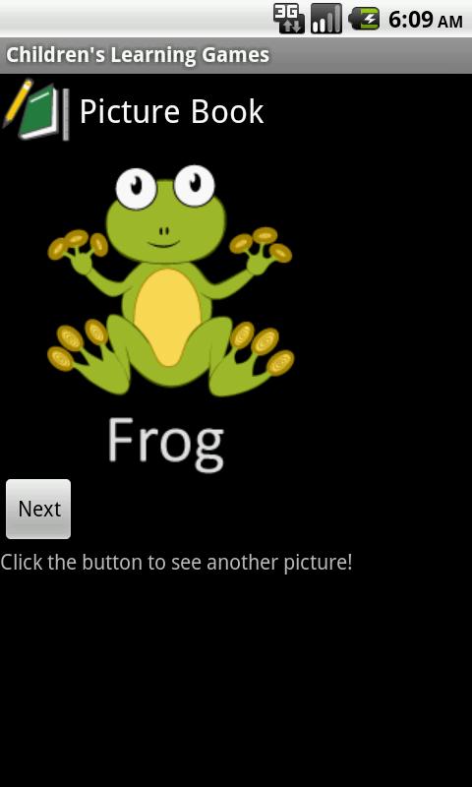
Task: Tap the battery charging icon
Action: coord(364,19)
